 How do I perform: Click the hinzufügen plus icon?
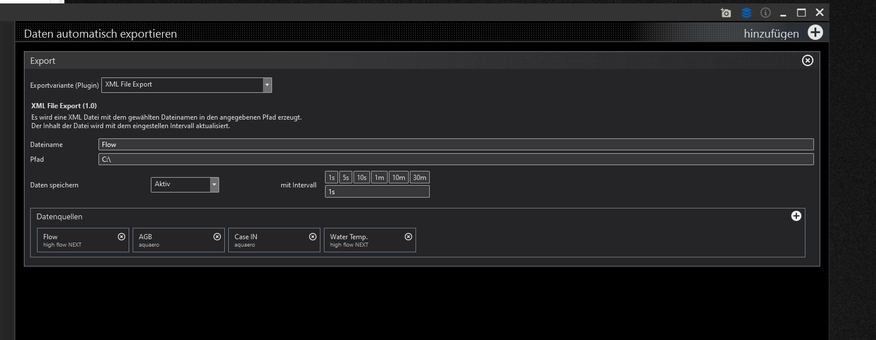coord(815,32)
